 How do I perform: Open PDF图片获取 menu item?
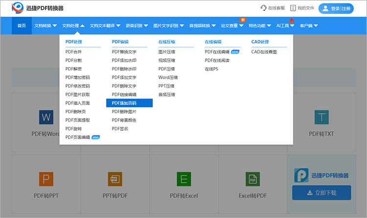(77, 95)
